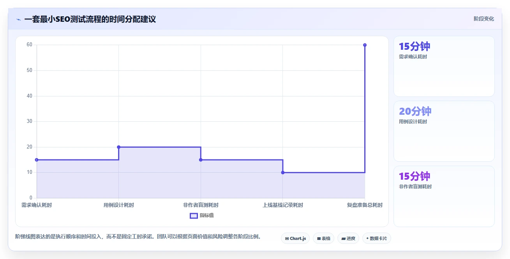Select the 数据卡片 tag pill
Image resolution: width=510 pixels, height=259 pixels.
(376, 238)
